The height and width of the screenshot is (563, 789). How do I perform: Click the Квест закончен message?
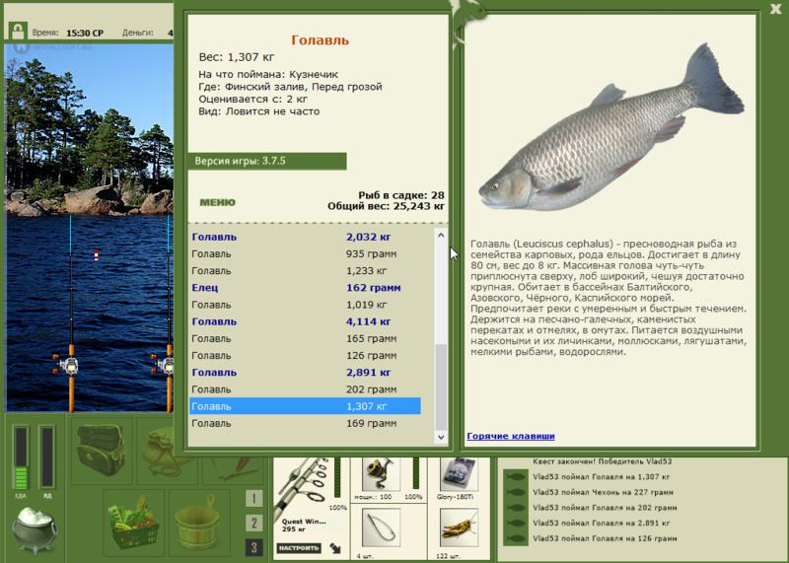pos(602,461)
